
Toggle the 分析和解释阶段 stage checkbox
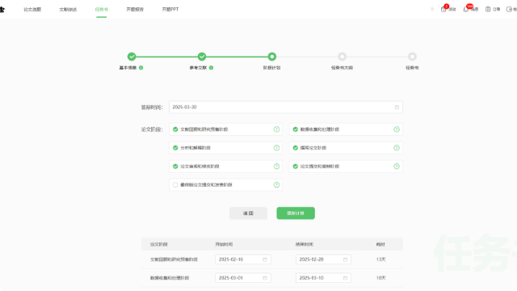click(x=175, y=148)
